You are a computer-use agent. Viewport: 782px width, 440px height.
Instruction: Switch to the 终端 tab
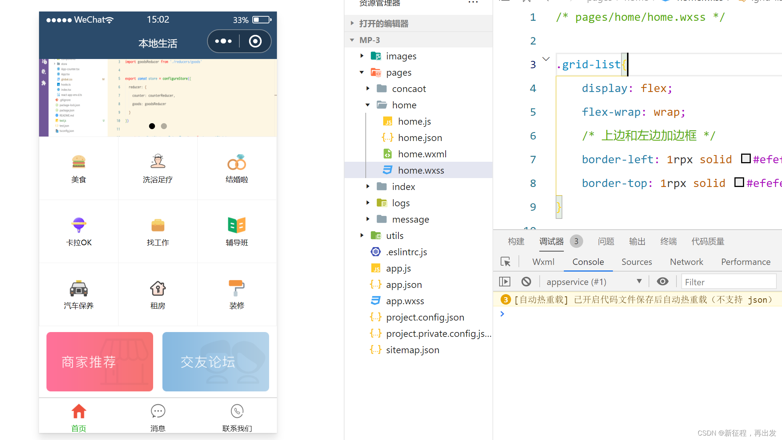coord(668,242)
